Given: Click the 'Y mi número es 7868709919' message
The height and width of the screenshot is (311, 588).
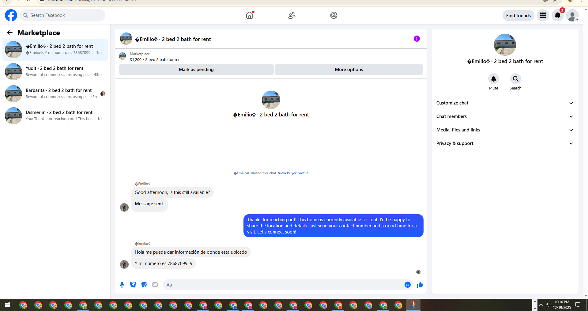Looking at the screenshot, I should point(164,264).
